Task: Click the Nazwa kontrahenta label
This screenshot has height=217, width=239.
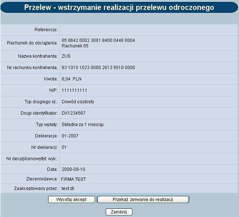Action: click(x=38, y=56)
